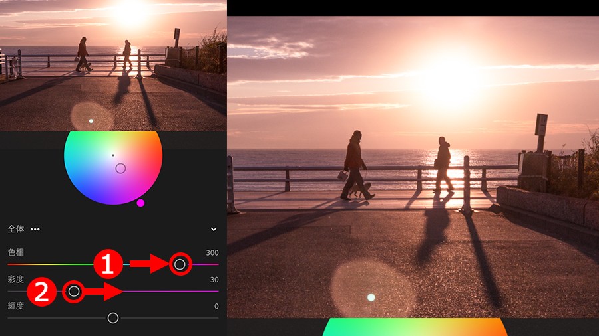Click the 彩度 label

click(x=16, y=279)
